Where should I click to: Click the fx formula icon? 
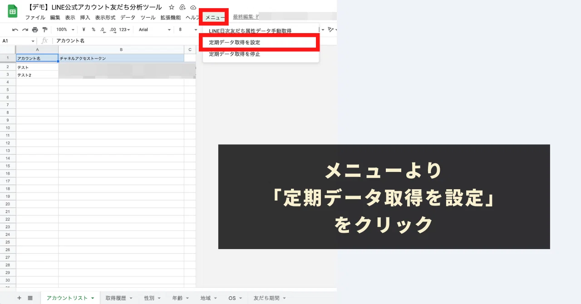pos(44,41)
